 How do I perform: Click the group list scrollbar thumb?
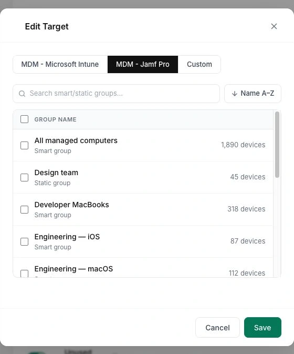pyautogui.click(x=277, y=145)
